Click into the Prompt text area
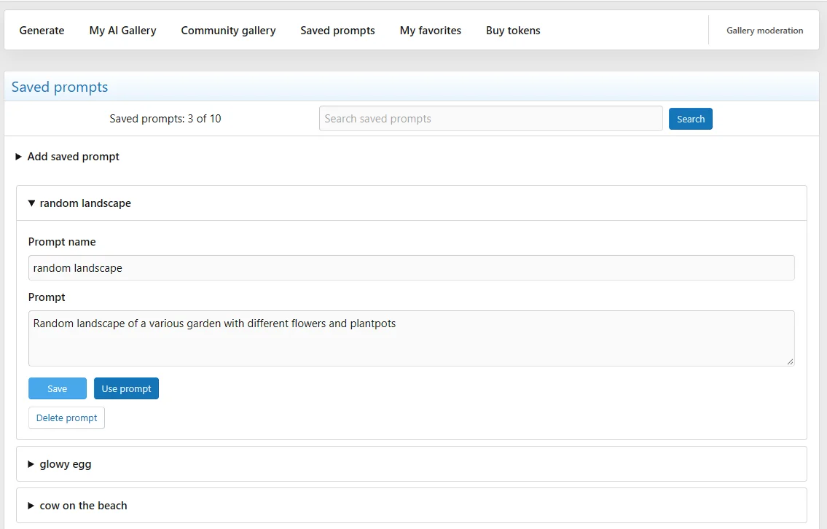827x529 pixels. coord(412,338)
